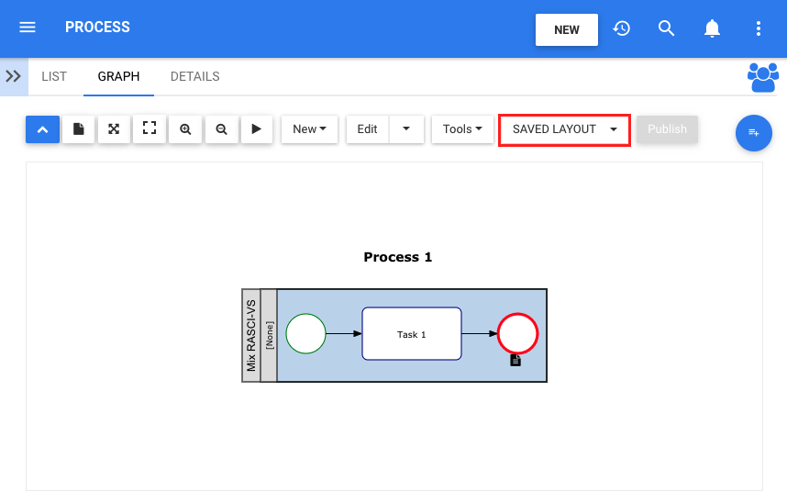Expand the SAVED LAYOUT dropdown
The image size is (787, 503).
564,129
